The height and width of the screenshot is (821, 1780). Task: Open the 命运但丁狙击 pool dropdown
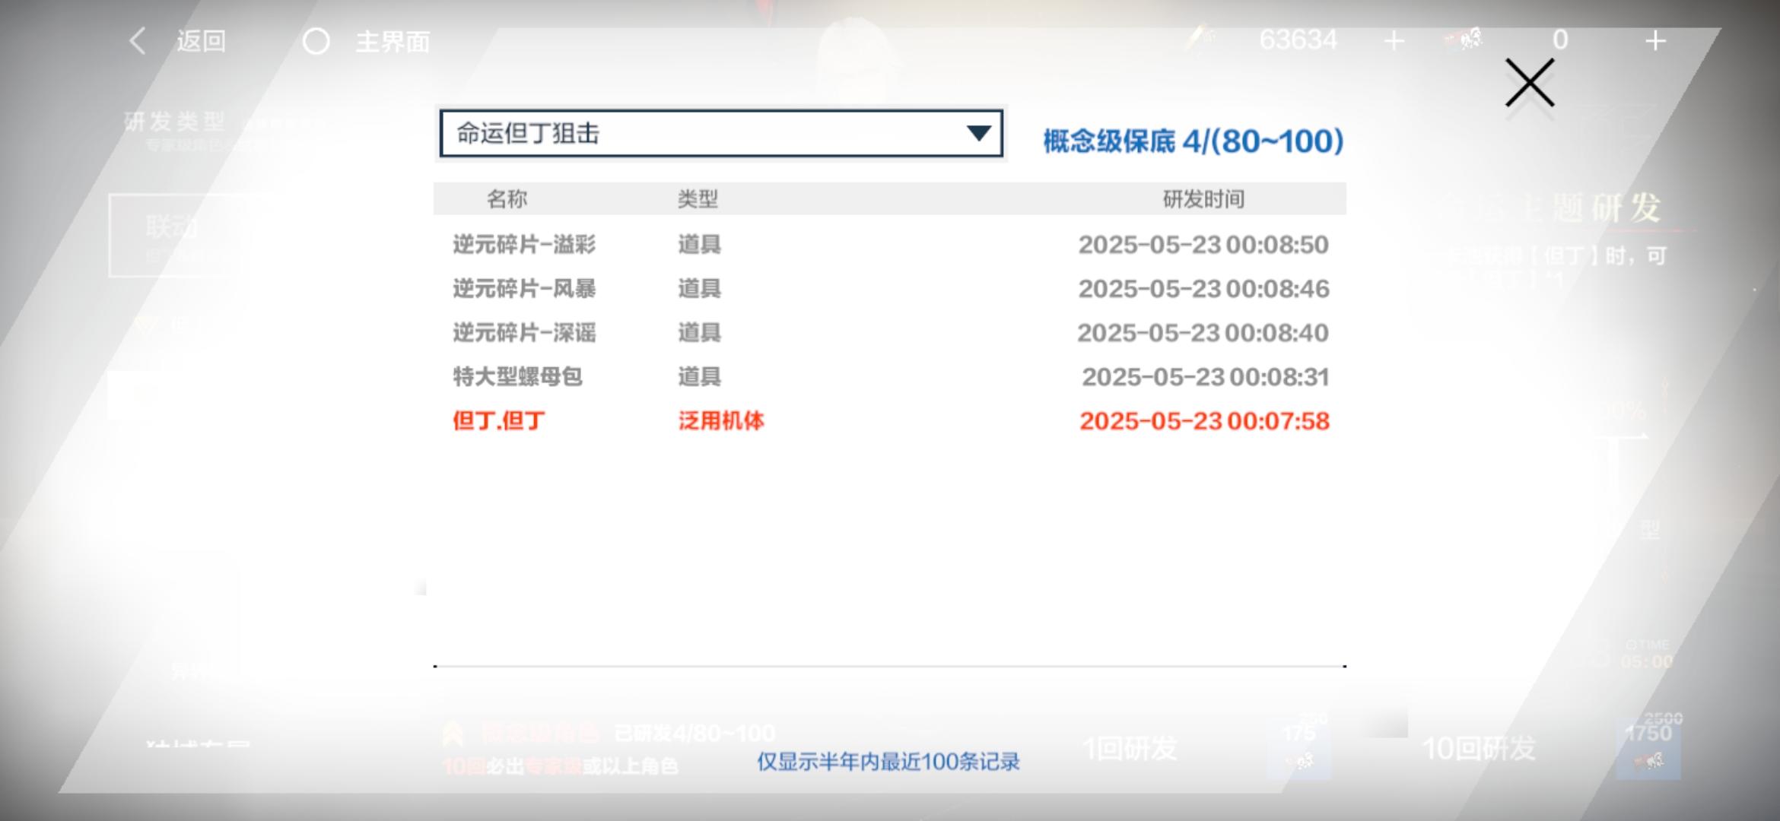(x=721, y=134)
